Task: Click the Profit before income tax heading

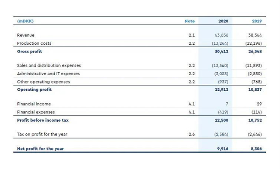Action: (43, 120)
